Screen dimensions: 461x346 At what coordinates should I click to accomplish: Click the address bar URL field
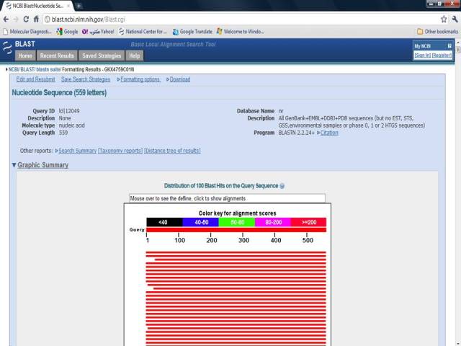click(x=241, y=19)
